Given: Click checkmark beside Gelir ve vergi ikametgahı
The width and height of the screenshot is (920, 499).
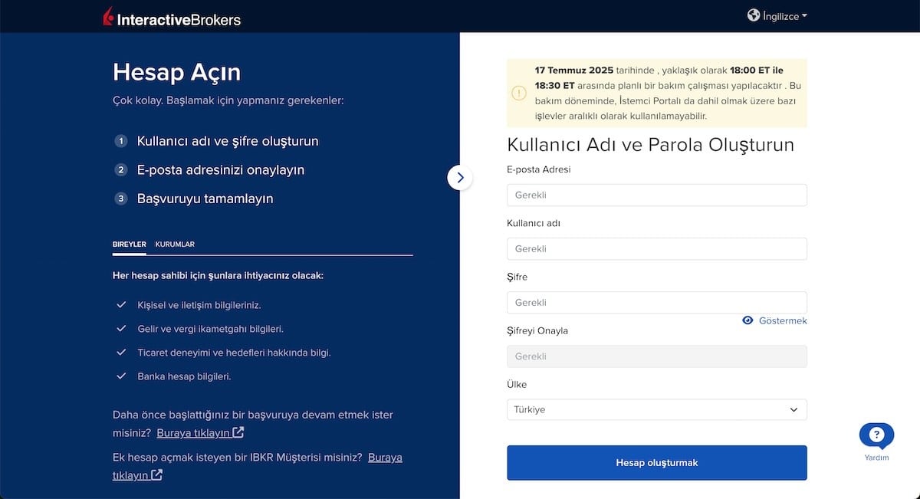Looking at the screenshot, I should [x=120, y=328].
